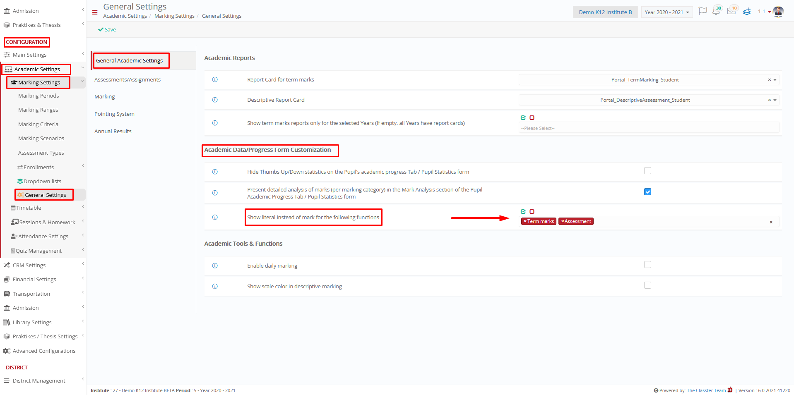794x395 pixels.
Task: Open Financial Settings in sidebar
Action: click(x=34, y=279)
